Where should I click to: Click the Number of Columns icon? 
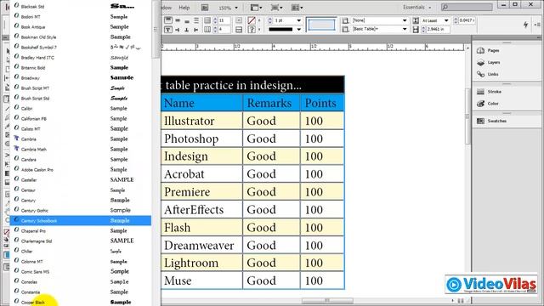207,30
